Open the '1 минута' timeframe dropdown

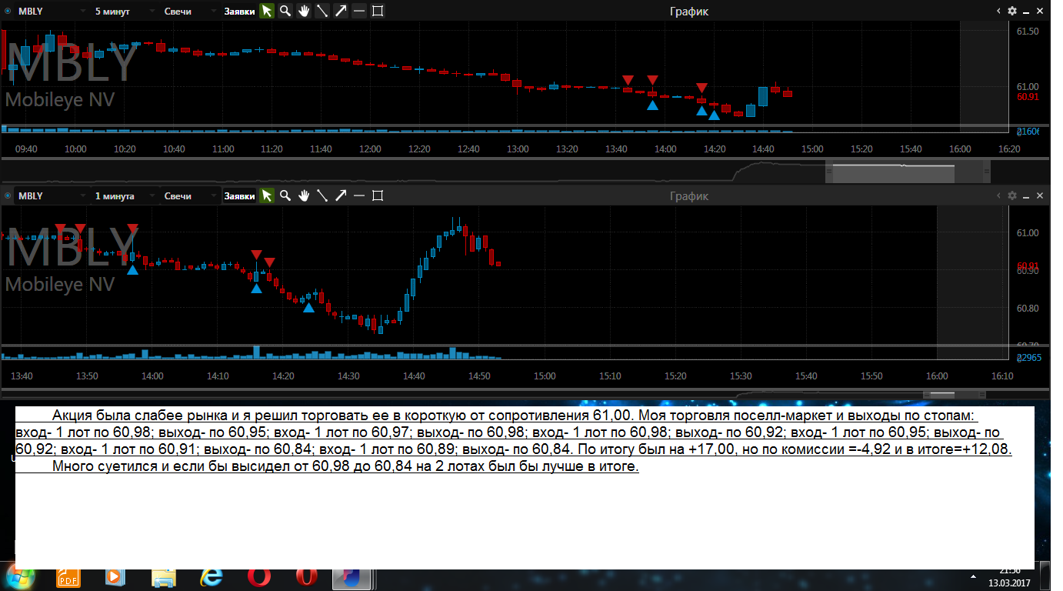(x=123, y=195)
